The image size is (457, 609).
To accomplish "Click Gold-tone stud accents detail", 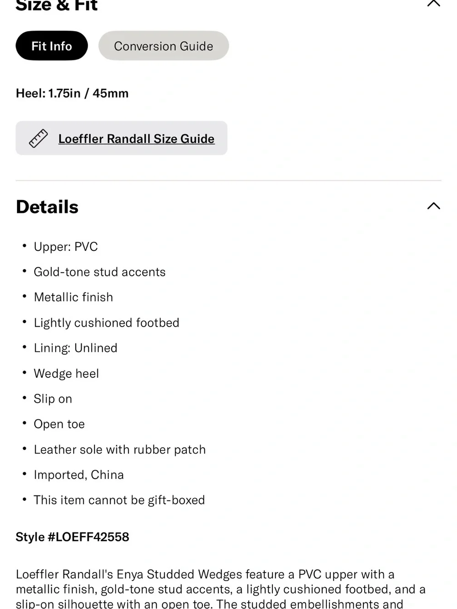I will [x=100, y=272].
